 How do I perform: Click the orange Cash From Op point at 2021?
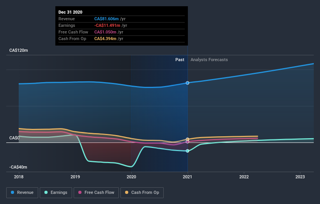[x=187, y=139]
